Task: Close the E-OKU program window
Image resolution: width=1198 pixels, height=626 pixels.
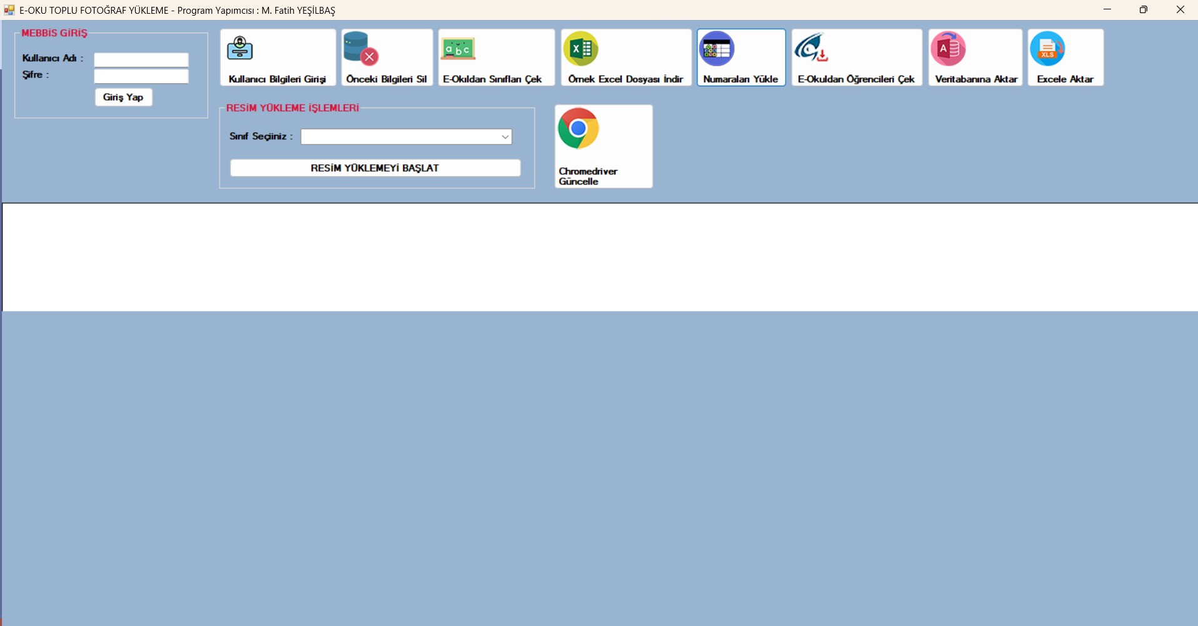Action: coord(1180,10)
